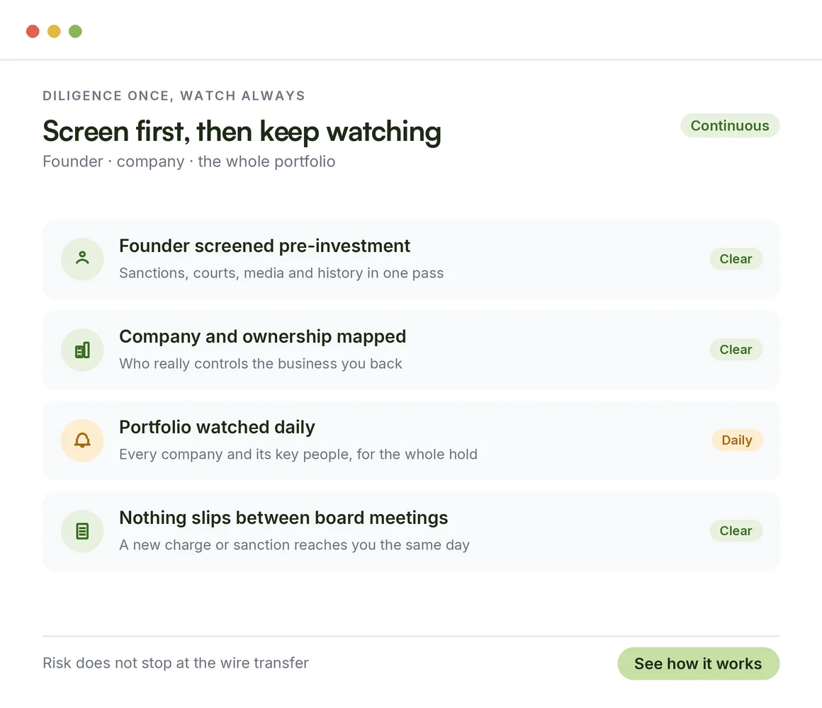Open the Portfolio watched daily title
Image resolution: width=822 pixels, height=708 pixels.
point(217,427)
